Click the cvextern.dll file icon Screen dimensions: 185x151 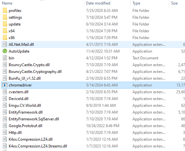(5, 92)
